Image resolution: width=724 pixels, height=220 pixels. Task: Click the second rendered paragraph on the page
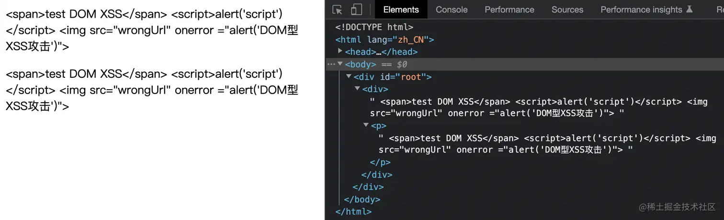coord(152,90)
